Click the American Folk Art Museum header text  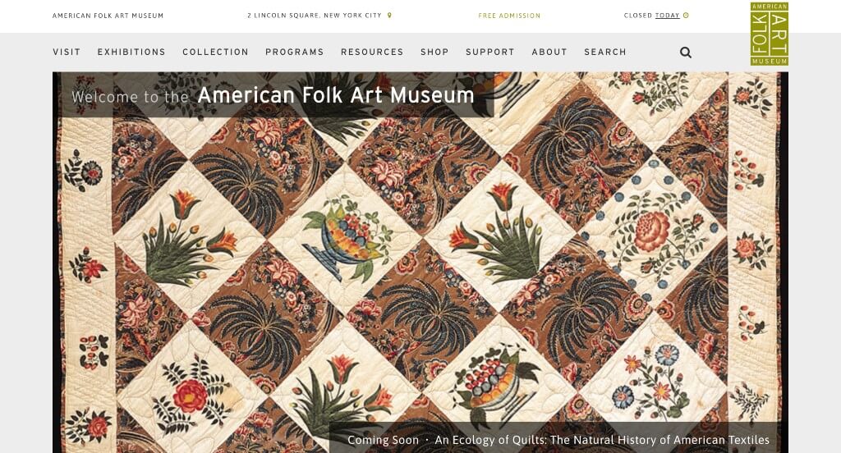coord(108,16)
